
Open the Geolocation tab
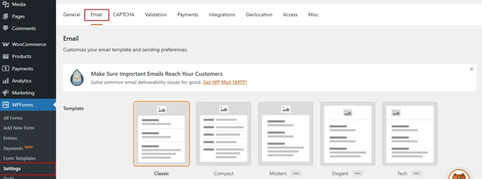[x=259, y=15]
